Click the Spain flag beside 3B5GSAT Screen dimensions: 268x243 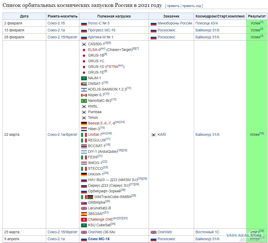(84, 214)
